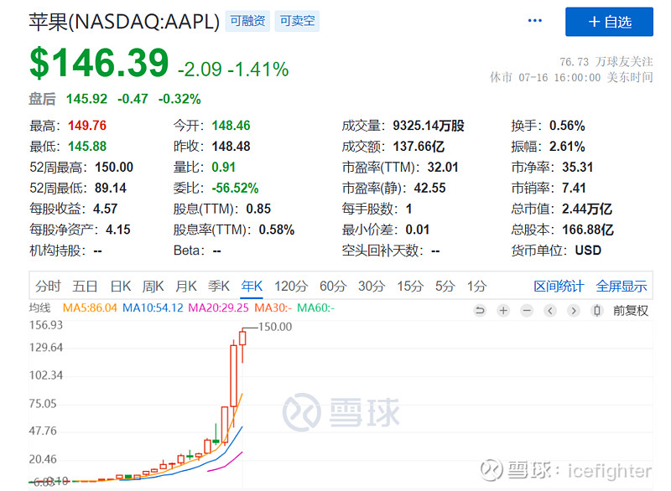The width and height of the screenshot is (671, 491).
Task: Click the 市盈率(TTM) value 32.01
Action: pyautogui.click(x=443, y=167)
